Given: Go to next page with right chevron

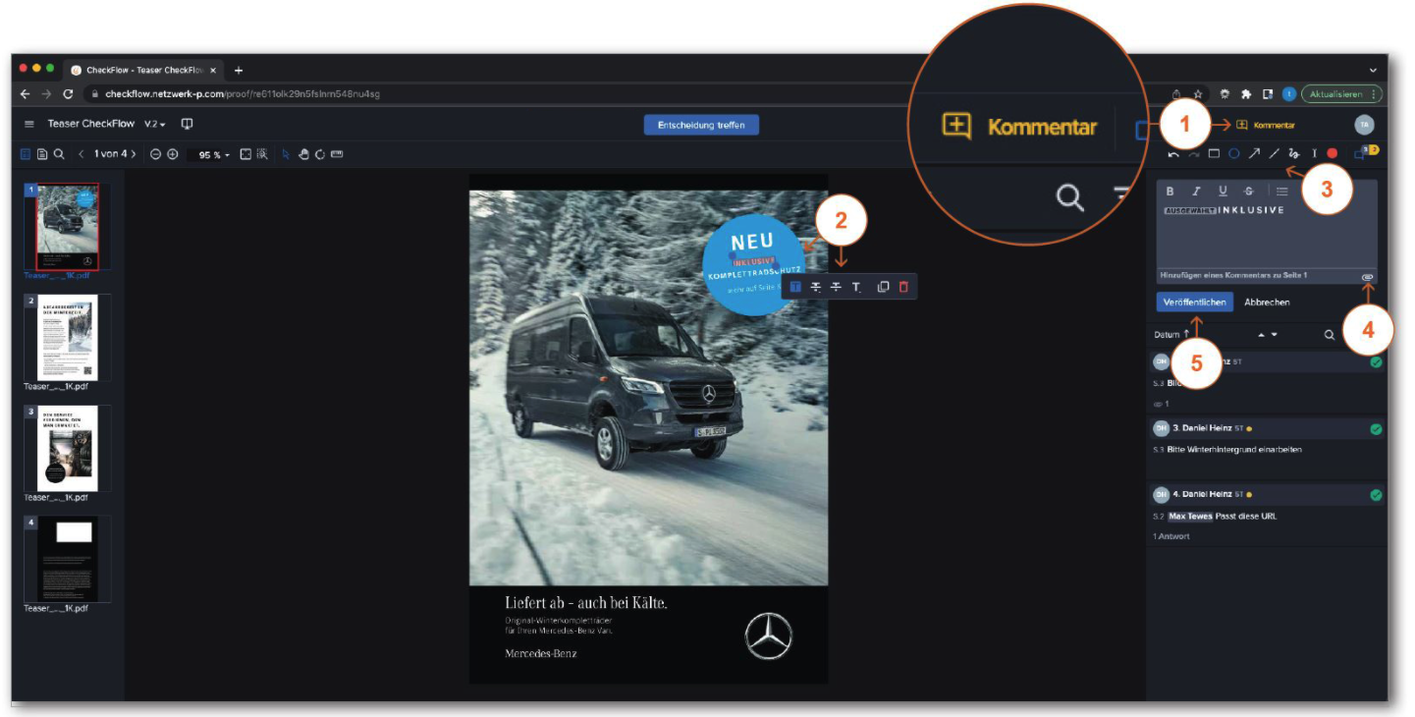Looking at the screenshot, I should (x=134, y=154).
